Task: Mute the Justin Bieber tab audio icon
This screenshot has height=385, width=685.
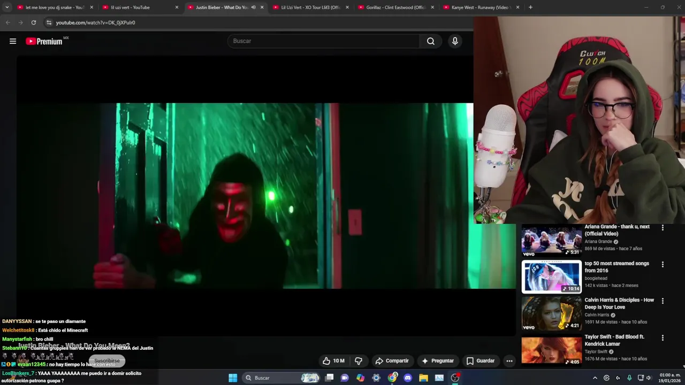Action: pos(253,7)
